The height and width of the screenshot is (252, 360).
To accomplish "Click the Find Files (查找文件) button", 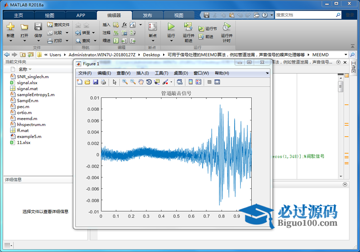I will (x=58, y=25).
